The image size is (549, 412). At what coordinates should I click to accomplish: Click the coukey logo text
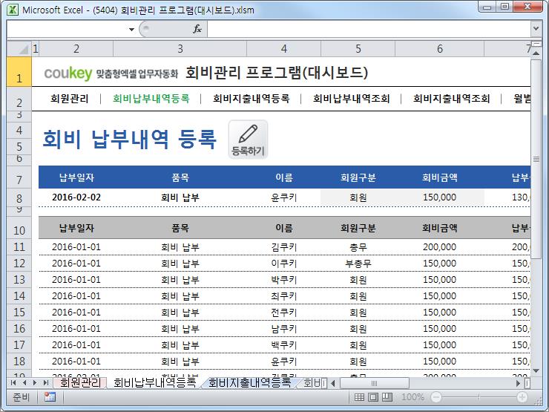point(68,73)
